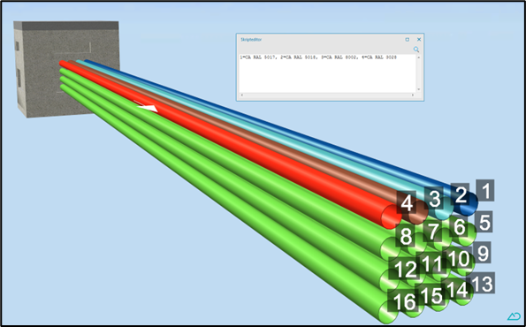This screenshot has height=327, width=526.
Task: Select pipe label number 3 on cyan pipe
Action: 434,198
